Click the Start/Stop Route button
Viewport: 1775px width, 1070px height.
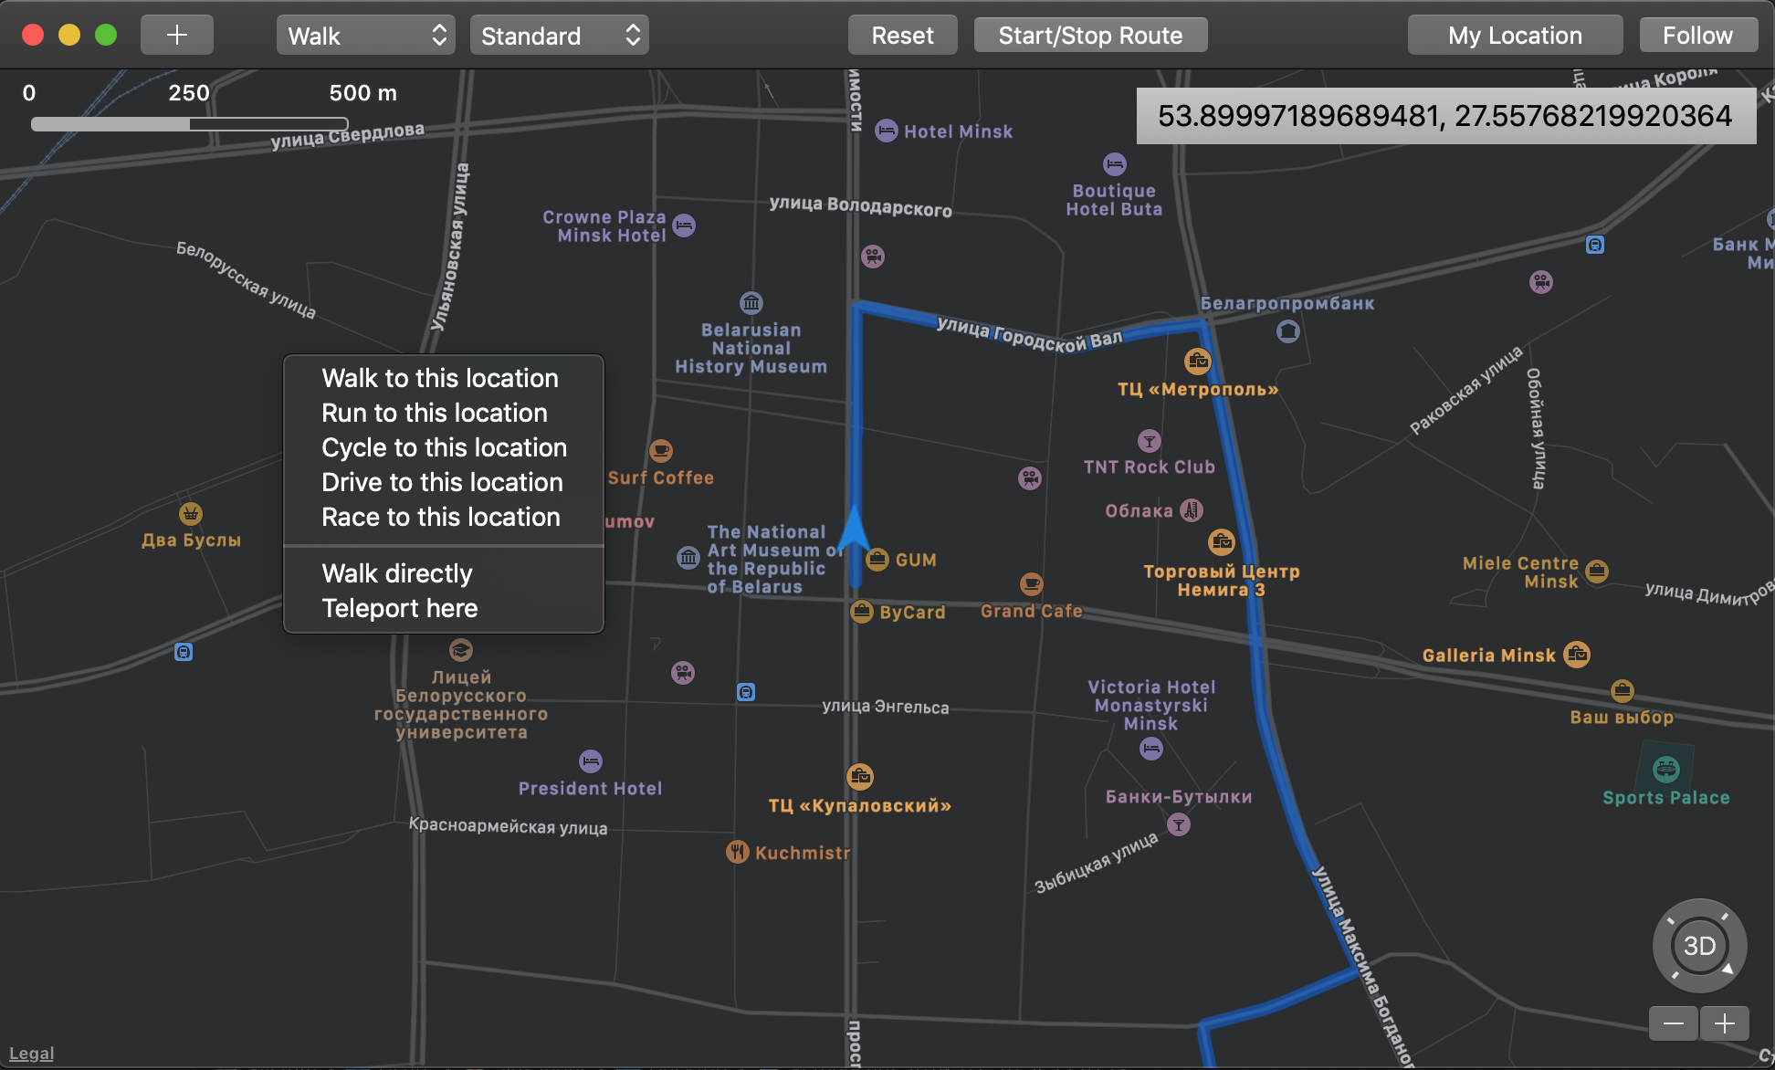(1090, 36)
